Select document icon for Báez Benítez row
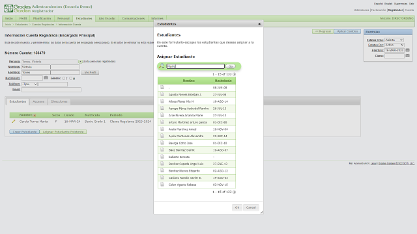This screenshot has height=234, width=417. [x=162, y=149]
